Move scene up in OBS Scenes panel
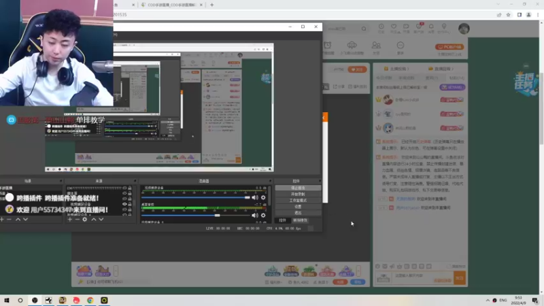Viewport: 544px width, 306px height. pos(18,219)
